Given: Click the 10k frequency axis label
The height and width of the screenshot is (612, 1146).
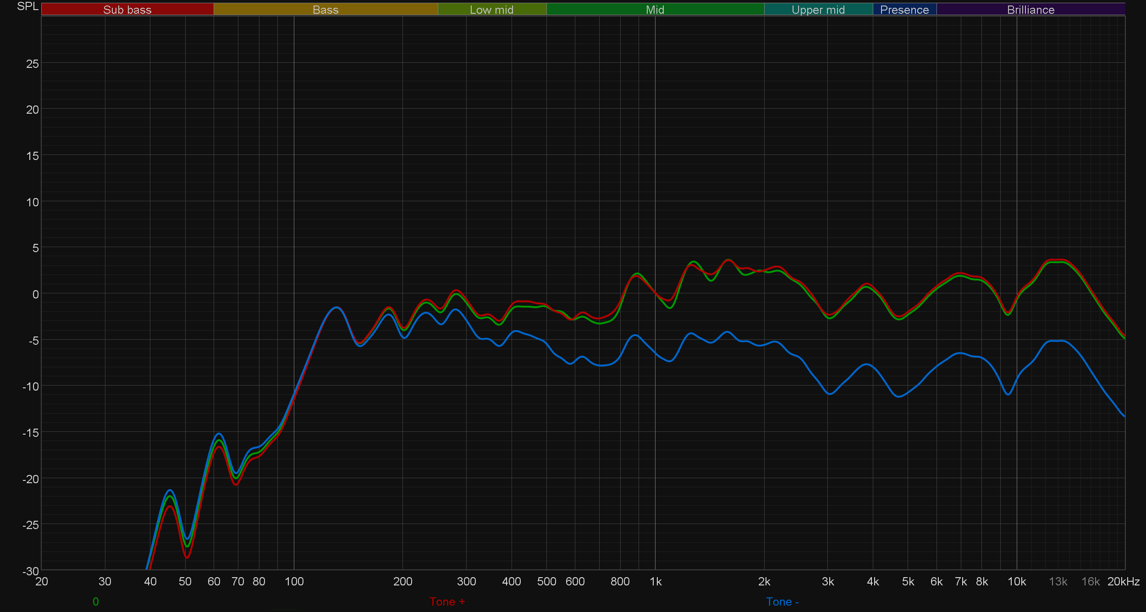Looking at the screenshot, I should coord(1016,581).
